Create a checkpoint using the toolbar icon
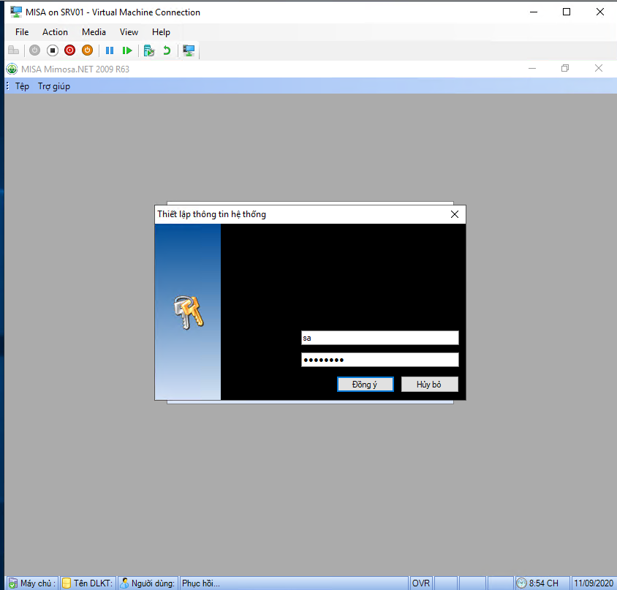 (x=149, y=50)
